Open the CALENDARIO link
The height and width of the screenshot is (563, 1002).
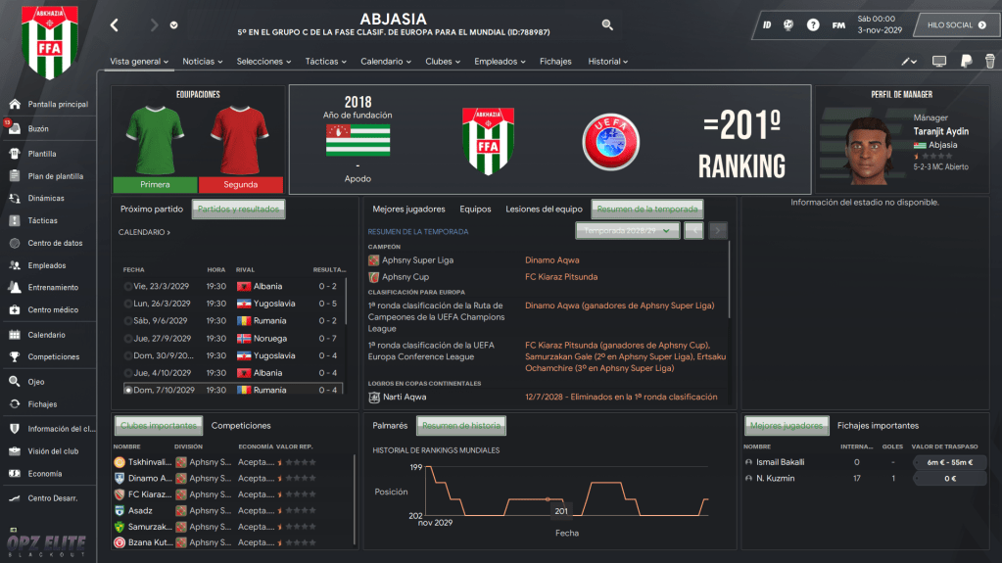click(x=144, y=233)
